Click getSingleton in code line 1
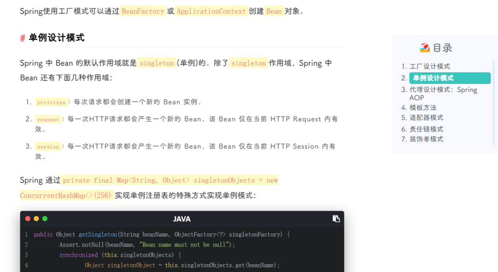Viewport: 498px width, 272px height. point(98,235)
